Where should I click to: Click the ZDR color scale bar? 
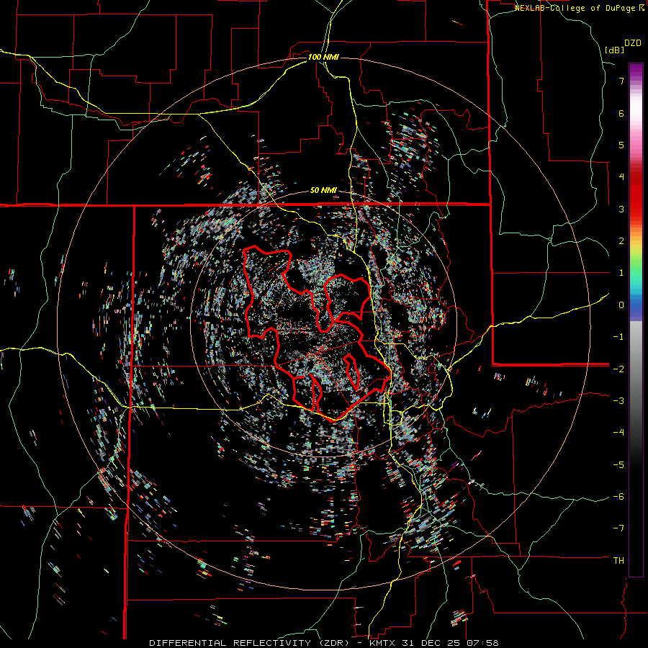tap(636, 320)
